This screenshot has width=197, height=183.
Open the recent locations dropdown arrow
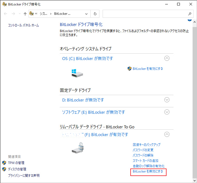pos(20,14)
